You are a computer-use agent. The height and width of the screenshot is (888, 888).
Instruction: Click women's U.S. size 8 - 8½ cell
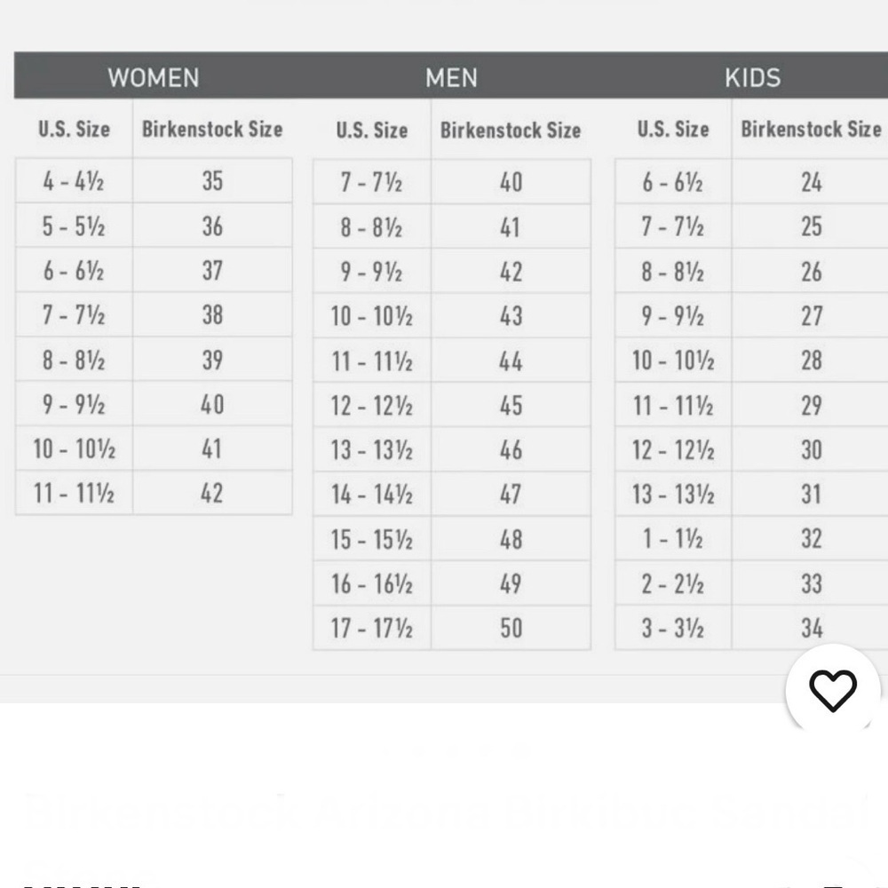pos(74,361)
